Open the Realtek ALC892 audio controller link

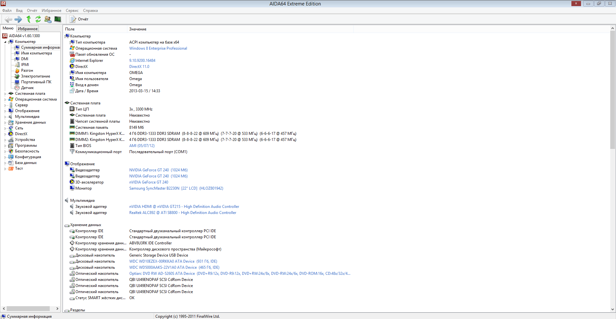[x=183, y=213]
